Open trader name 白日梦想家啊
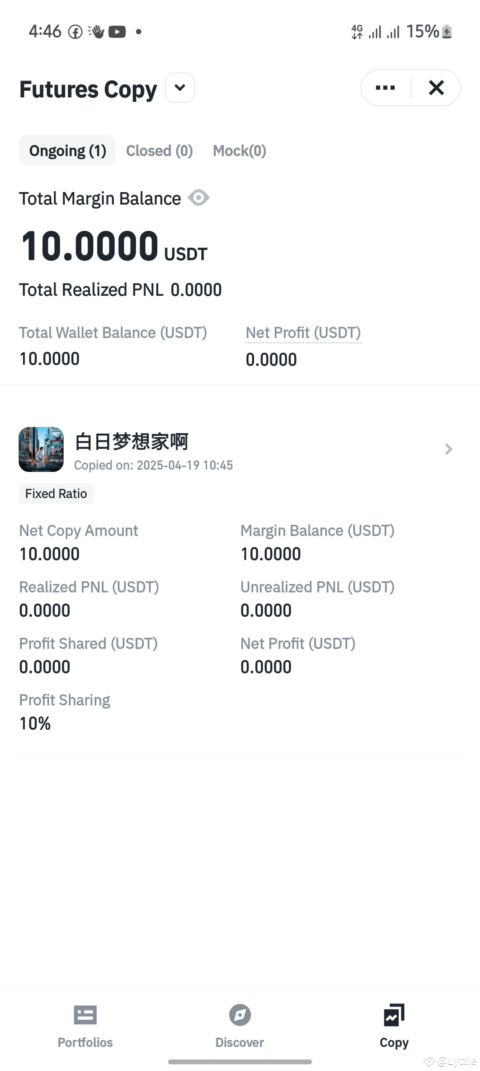The width and height of the screenshot is (480, 1071). pos(131,442)
